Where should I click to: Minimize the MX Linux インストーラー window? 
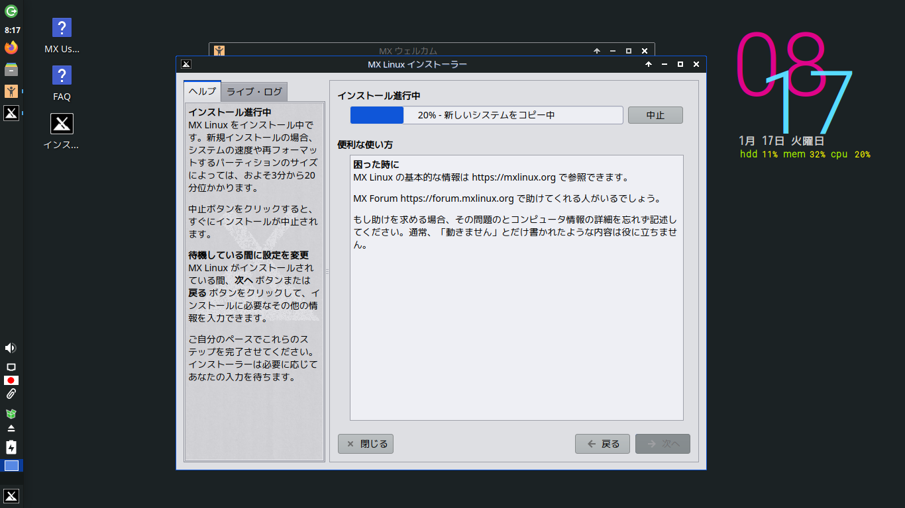coord(664,64)
